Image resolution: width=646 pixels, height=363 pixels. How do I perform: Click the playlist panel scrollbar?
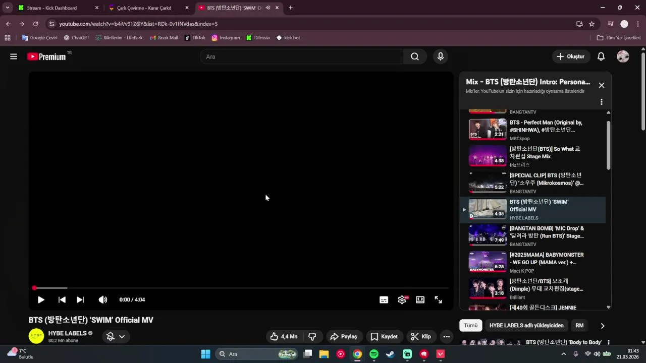coord(608,145)
